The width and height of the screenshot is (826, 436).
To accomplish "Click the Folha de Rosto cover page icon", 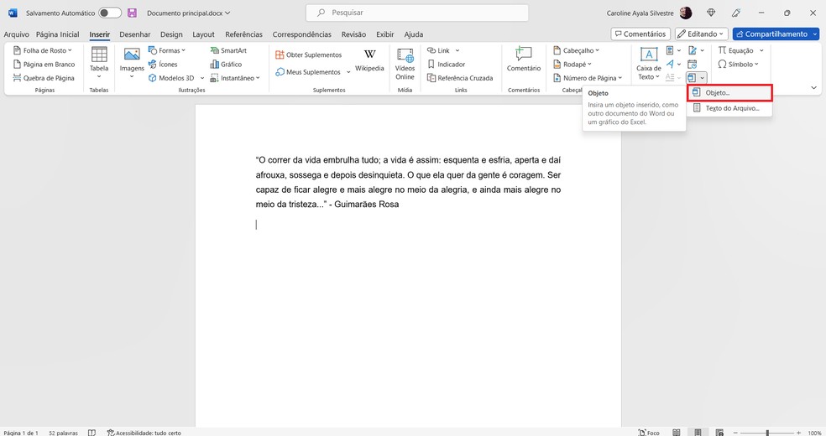I will [x=17, y=50].
